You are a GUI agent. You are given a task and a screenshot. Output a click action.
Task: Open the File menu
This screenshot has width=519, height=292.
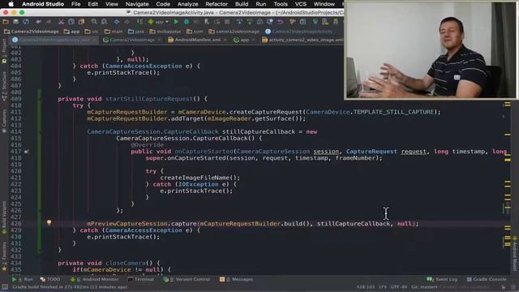75,4
